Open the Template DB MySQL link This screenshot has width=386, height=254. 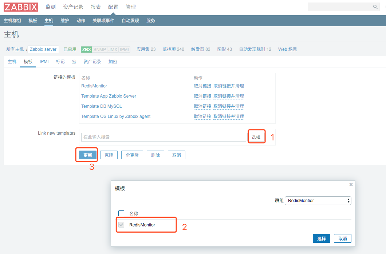(102, 106)
